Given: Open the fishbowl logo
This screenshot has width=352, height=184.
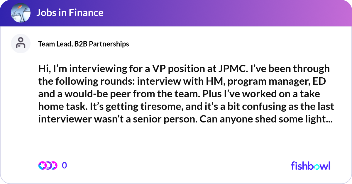Looking at the screenshot, I should 310,166.
